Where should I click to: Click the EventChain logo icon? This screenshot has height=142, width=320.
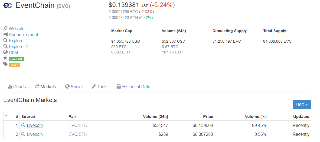click(8, 5)
